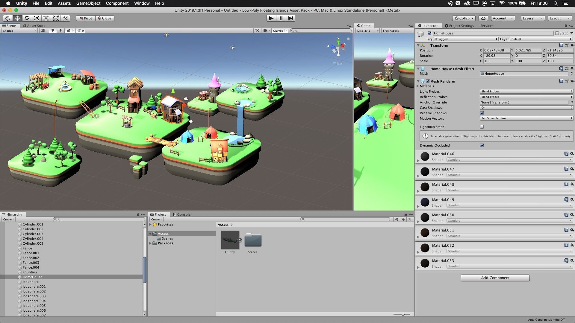Expand the Materials list
This screenshot has width=575, height=323.
(418, 86)
